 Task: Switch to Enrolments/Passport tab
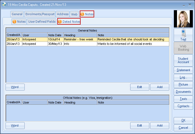(x=40, y=14)
